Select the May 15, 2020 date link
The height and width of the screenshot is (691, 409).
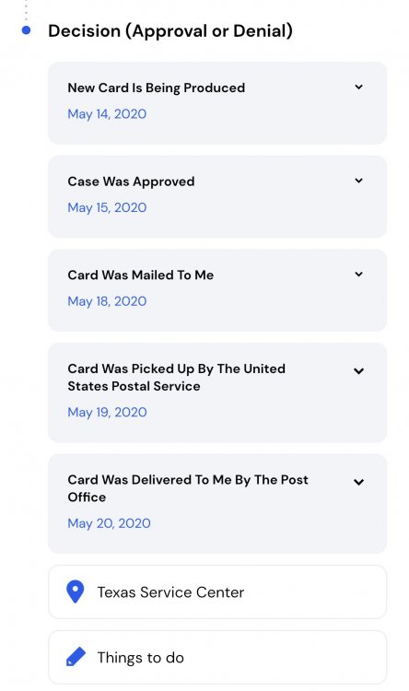pyautogui.click(x=107, y=207)
